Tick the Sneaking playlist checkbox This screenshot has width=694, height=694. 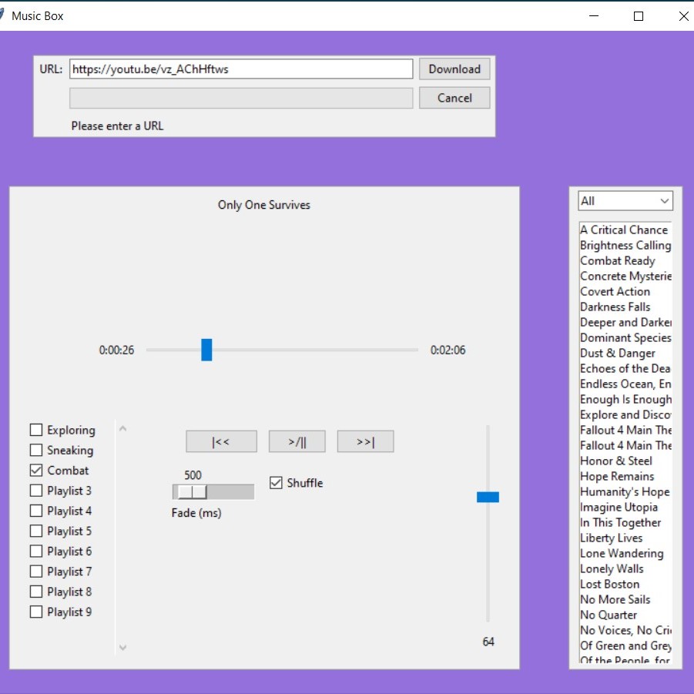point(36,451)
